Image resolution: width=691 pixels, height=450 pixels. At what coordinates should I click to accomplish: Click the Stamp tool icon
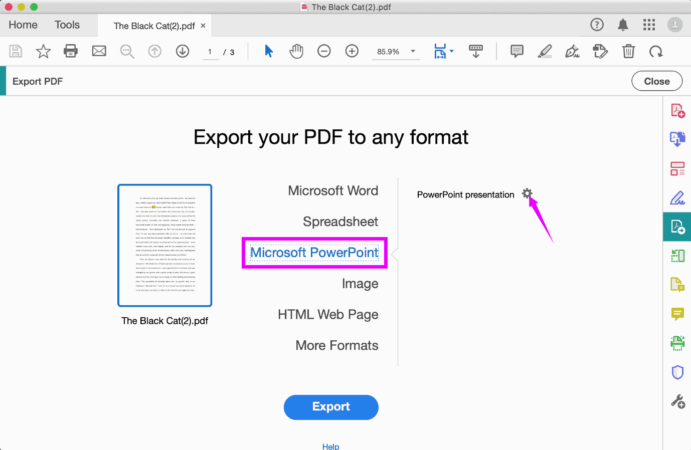tap(600, 51)
